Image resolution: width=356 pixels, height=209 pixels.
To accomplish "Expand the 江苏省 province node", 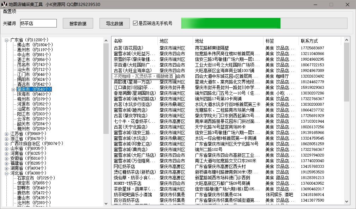I will (7, 134).
